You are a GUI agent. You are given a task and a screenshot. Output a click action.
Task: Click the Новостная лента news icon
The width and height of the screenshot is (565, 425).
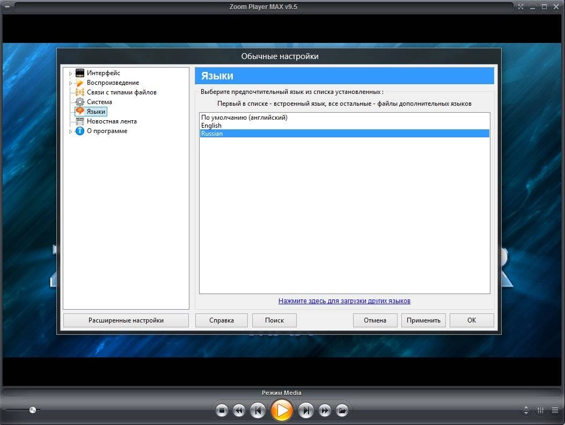click(x=79, y=121)
